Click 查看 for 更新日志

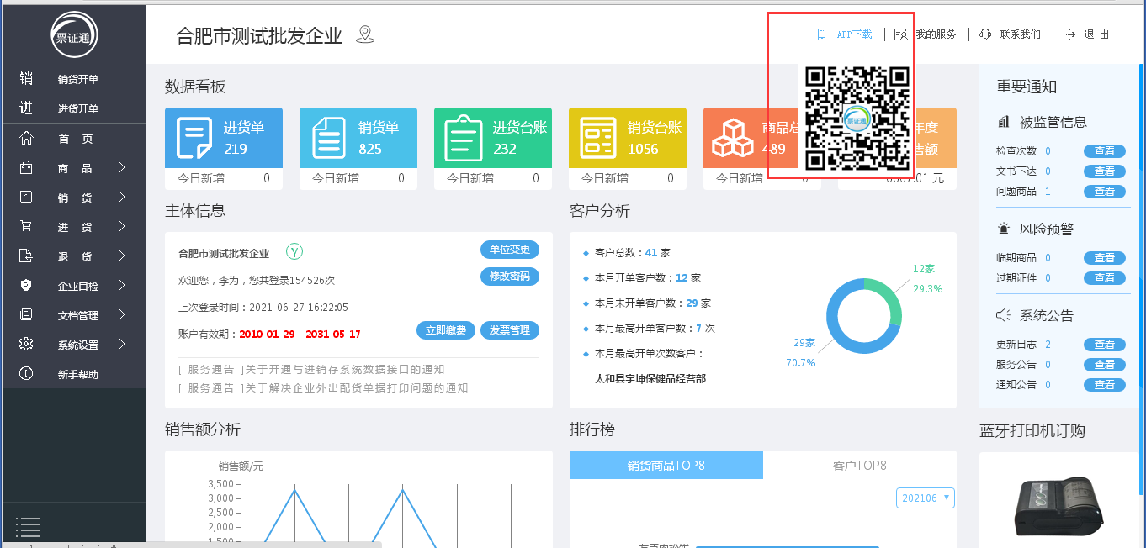(x=1105, y=345)
